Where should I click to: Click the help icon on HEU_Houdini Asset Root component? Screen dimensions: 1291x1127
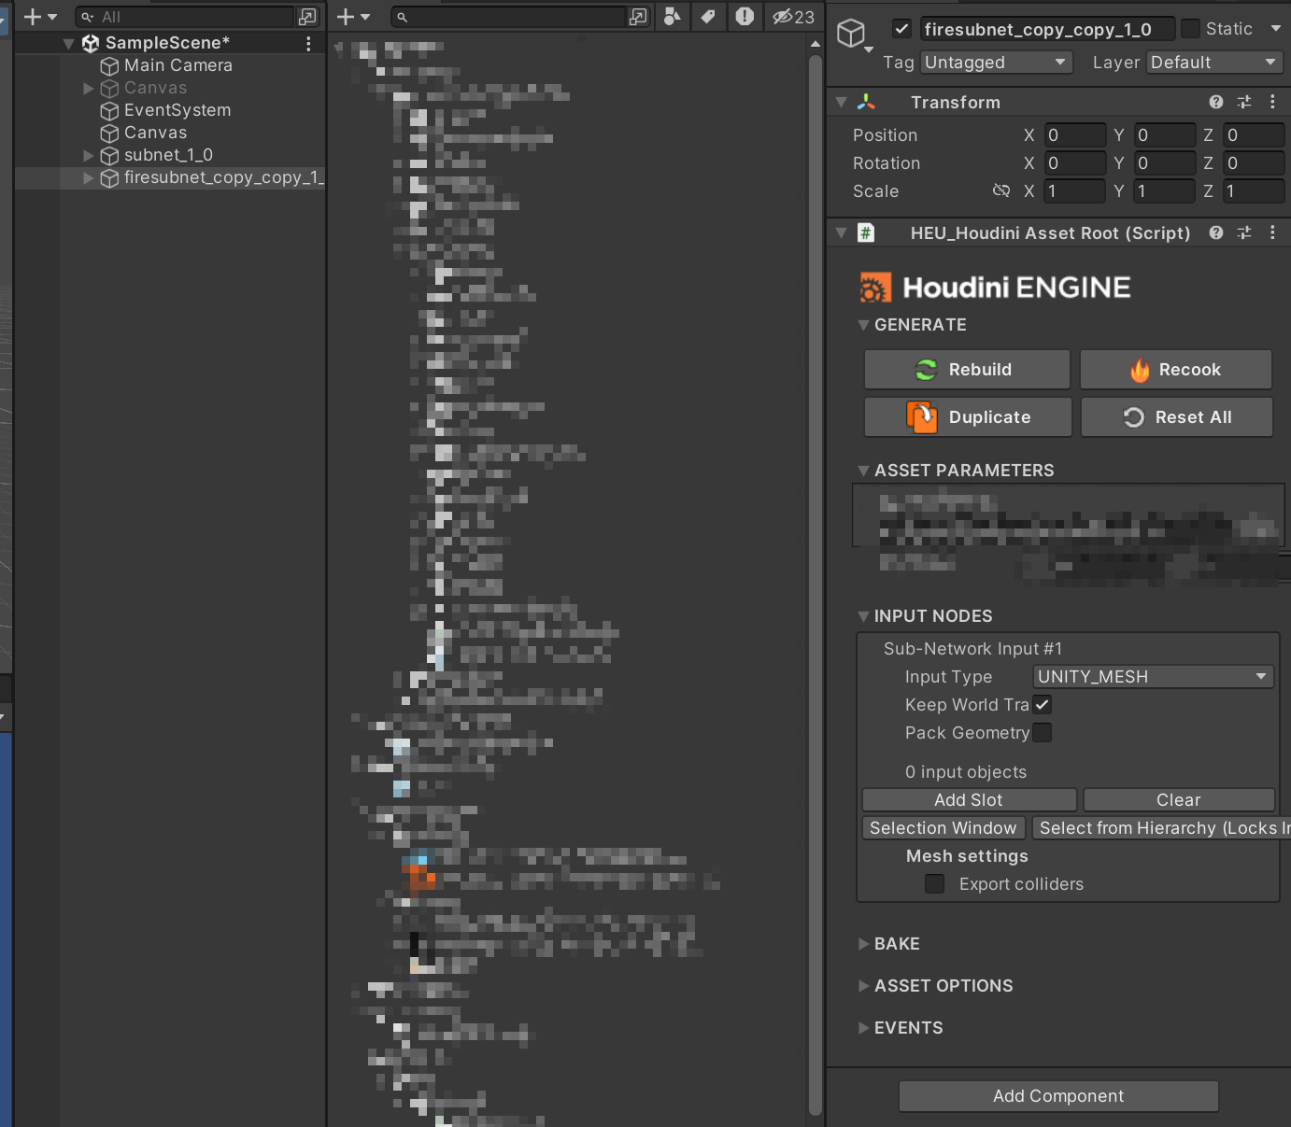coord(1215,232)
